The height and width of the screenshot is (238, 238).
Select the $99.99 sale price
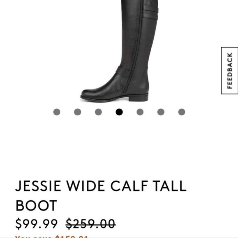(x=37, y=223)
